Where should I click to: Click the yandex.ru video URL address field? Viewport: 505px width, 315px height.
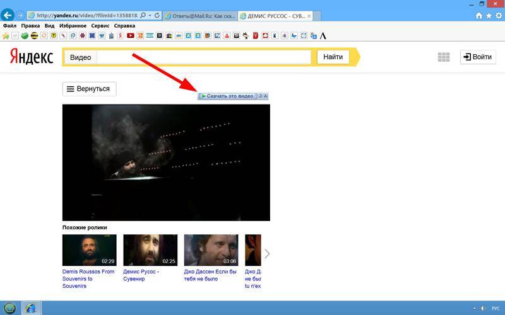(87, 15)
